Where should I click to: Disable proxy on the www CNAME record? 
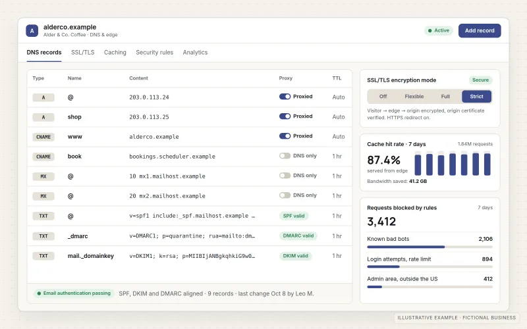coord(285,136)
